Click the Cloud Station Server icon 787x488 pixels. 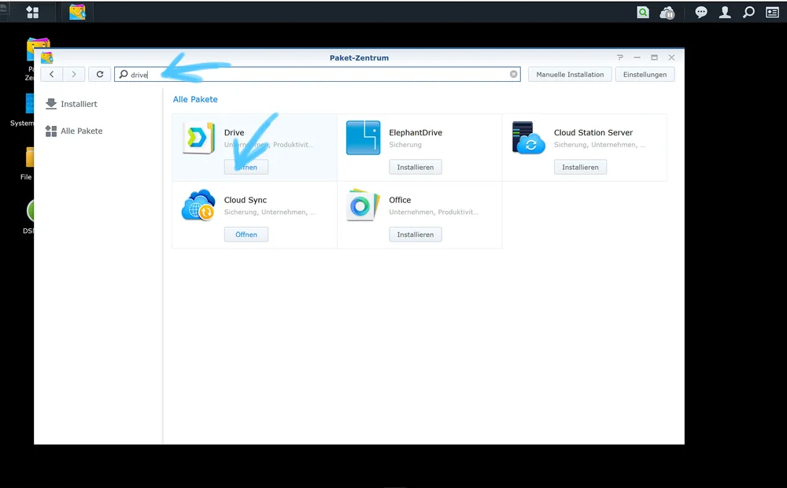click(529, 138)
